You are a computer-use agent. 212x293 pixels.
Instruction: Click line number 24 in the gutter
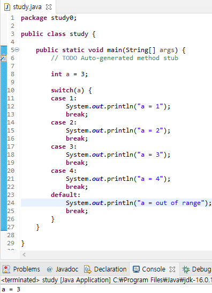point(11,203)
